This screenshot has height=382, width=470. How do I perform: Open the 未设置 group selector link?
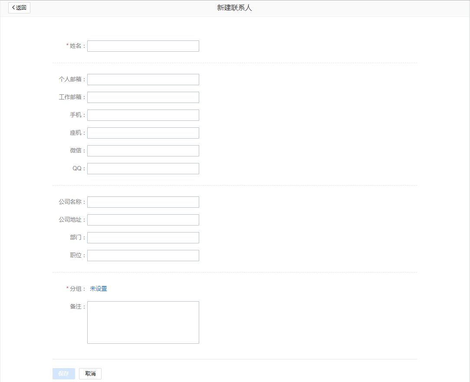pyautogui.click(x=98, y=288)
